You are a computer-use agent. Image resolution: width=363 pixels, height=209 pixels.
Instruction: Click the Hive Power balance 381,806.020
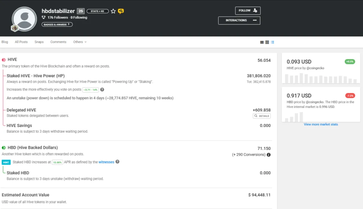tap(259, 76)
